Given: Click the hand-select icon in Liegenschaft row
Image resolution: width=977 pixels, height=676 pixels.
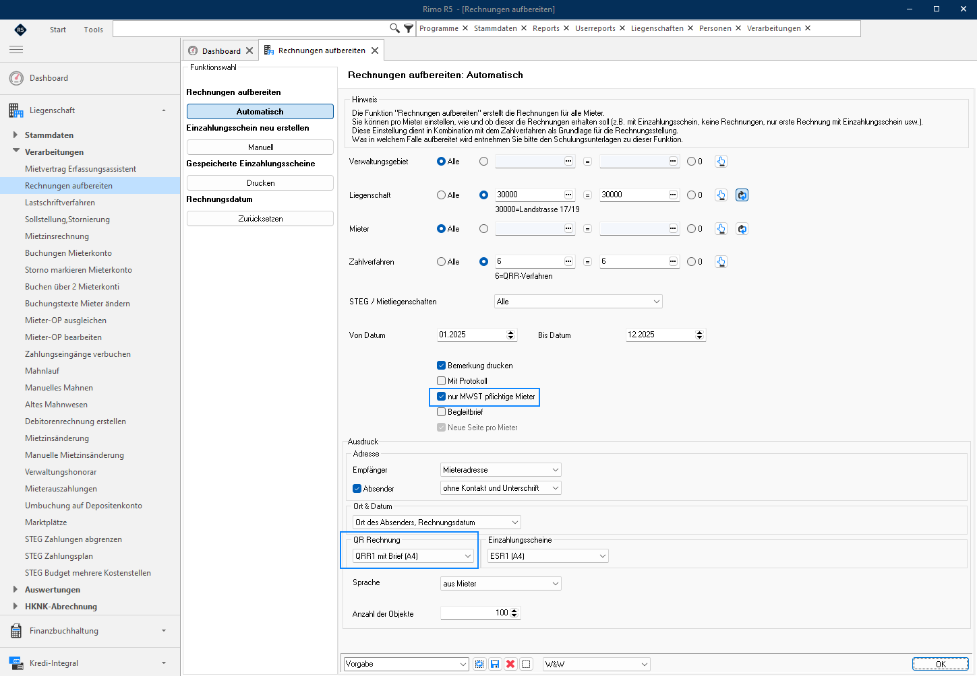Looking at the screenshot, I should coord(721,195).
